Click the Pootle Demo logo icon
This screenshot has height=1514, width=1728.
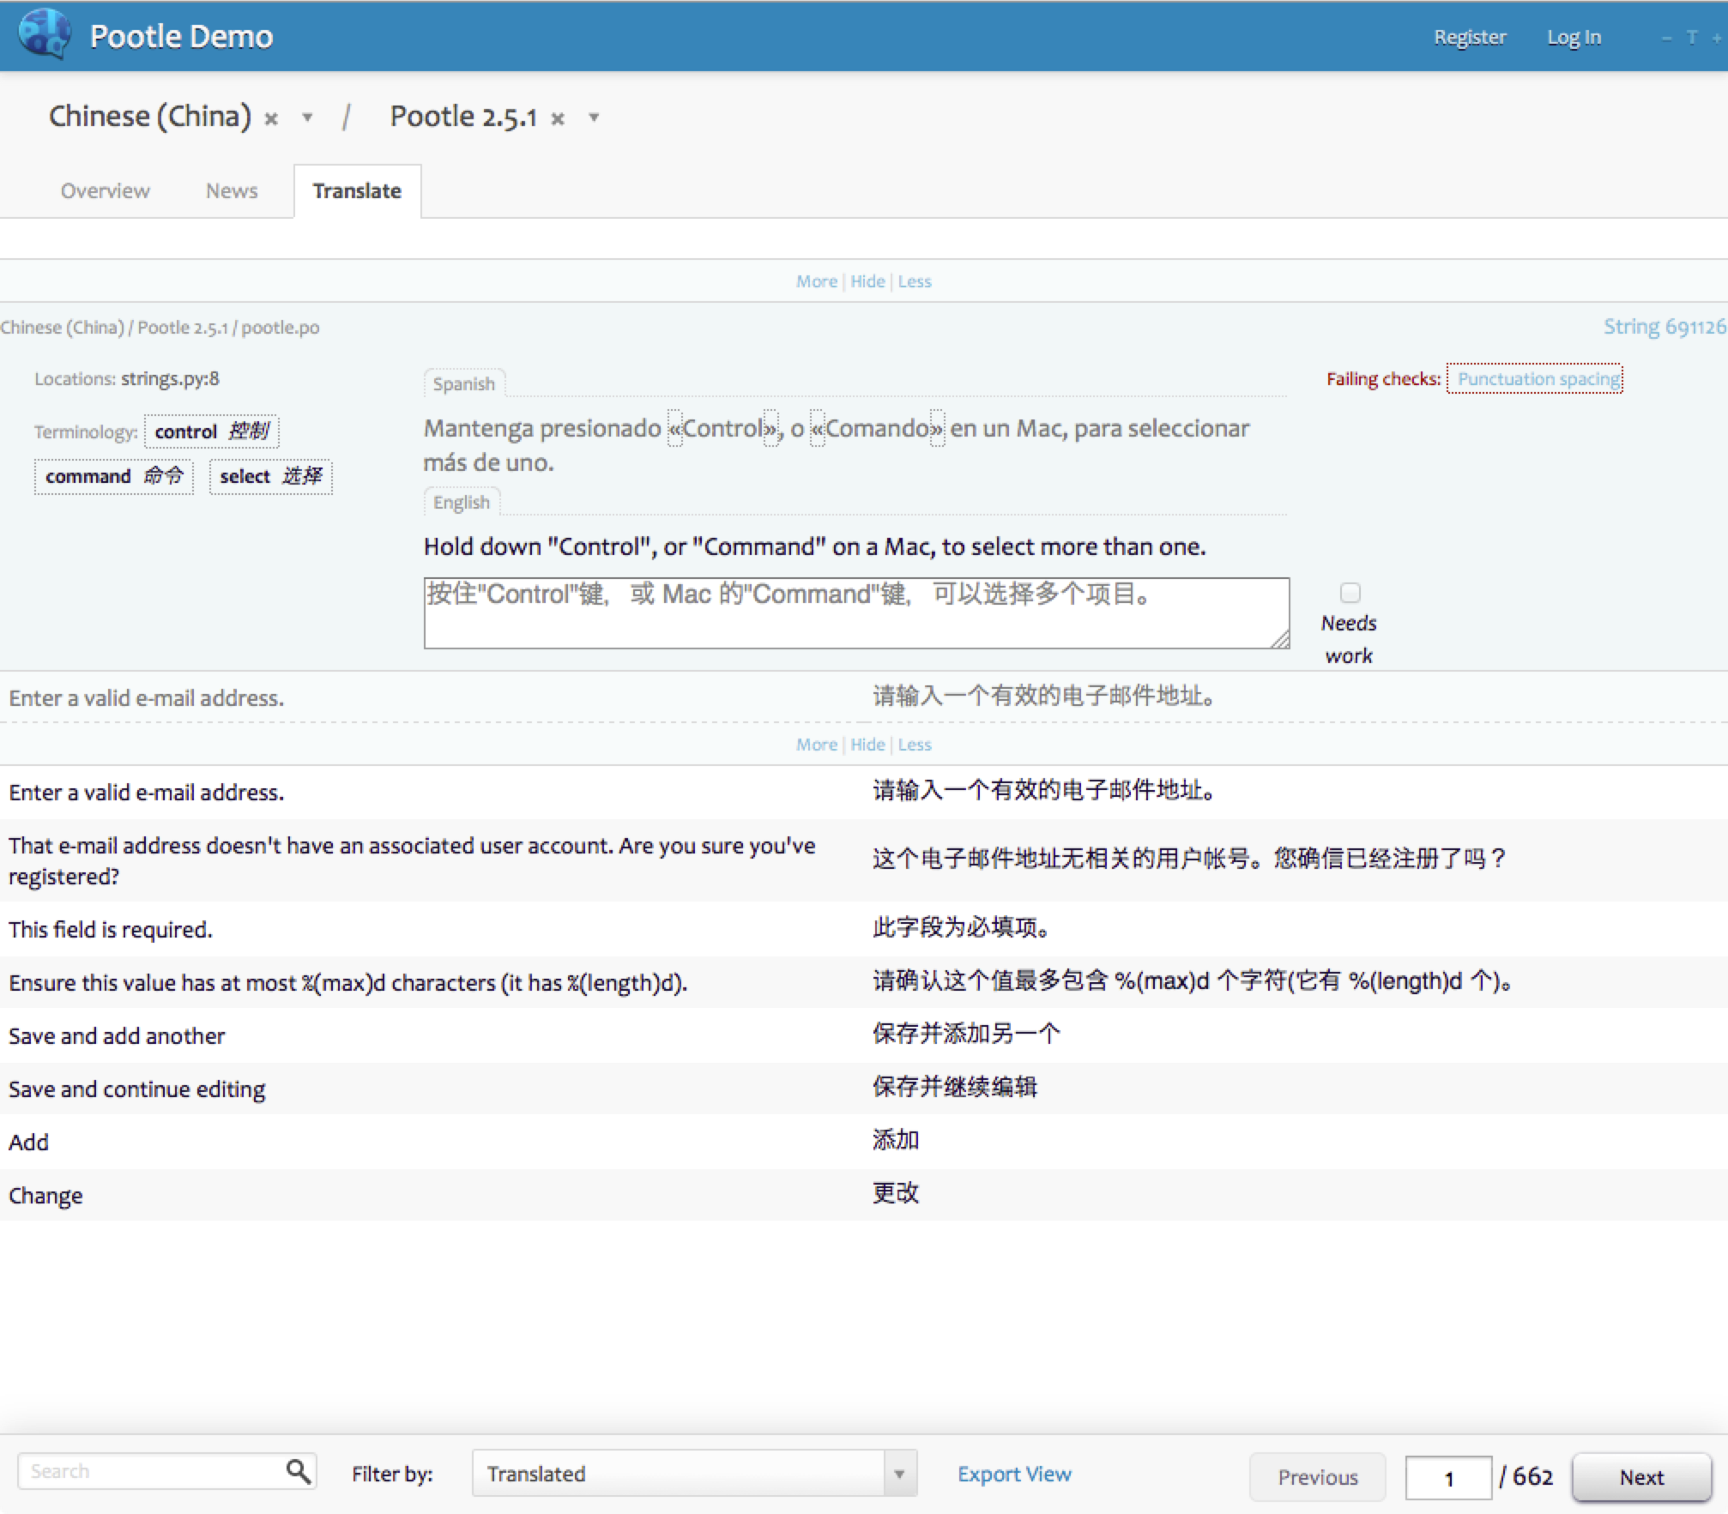pyautogui.click(x=43, y=35)
